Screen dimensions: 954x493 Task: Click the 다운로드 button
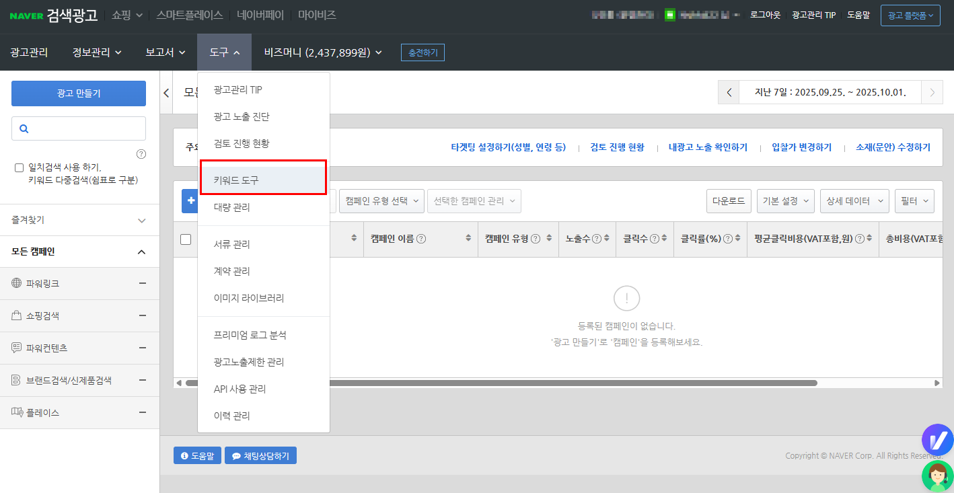click(x=729, y=200)
